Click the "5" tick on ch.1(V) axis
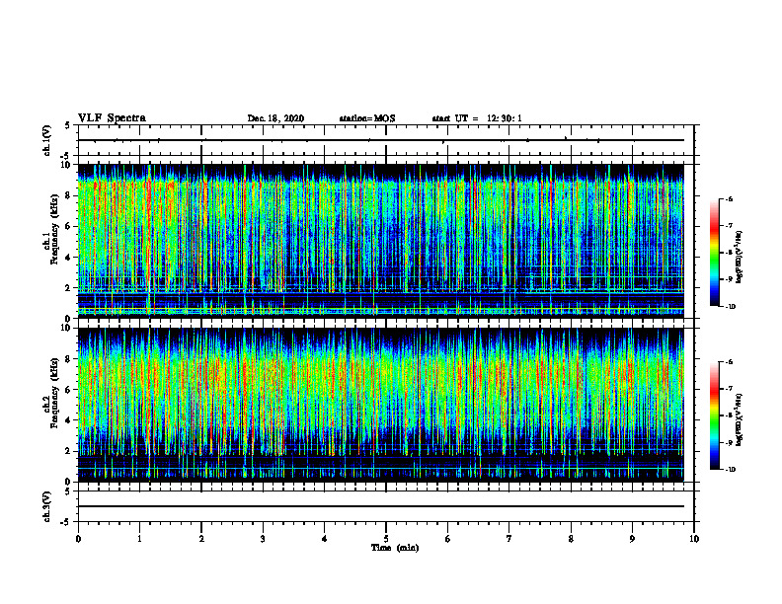The width and height of the screenshot is (782, 604). pos(68,126)
